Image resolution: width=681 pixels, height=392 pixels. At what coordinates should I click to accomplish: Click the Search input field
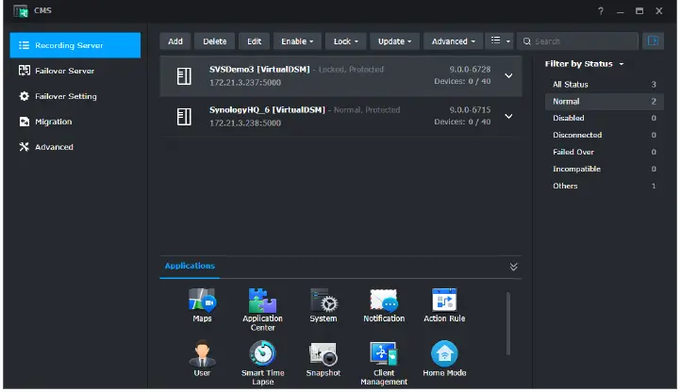(x=577, y=41)
